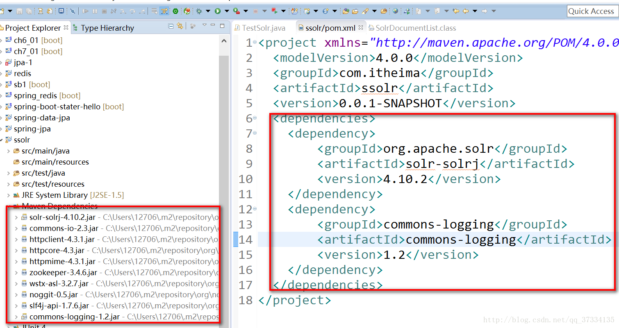Collapse the project tag fold on line 1
Screen dimensions: 619x328
coord(255,42)
